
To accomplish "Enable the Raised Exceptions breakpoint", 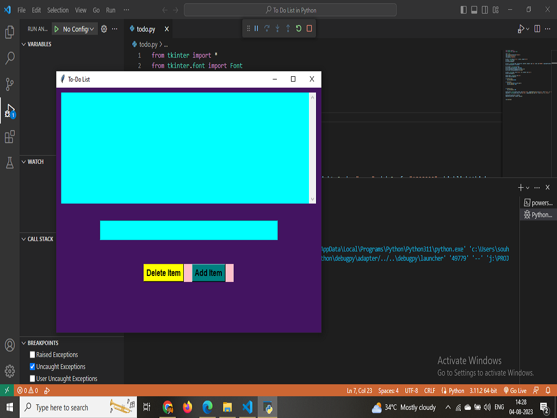I will click(32, 354).
